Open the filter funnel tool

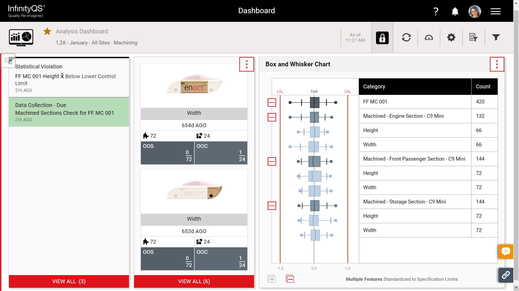pos(496,37)
